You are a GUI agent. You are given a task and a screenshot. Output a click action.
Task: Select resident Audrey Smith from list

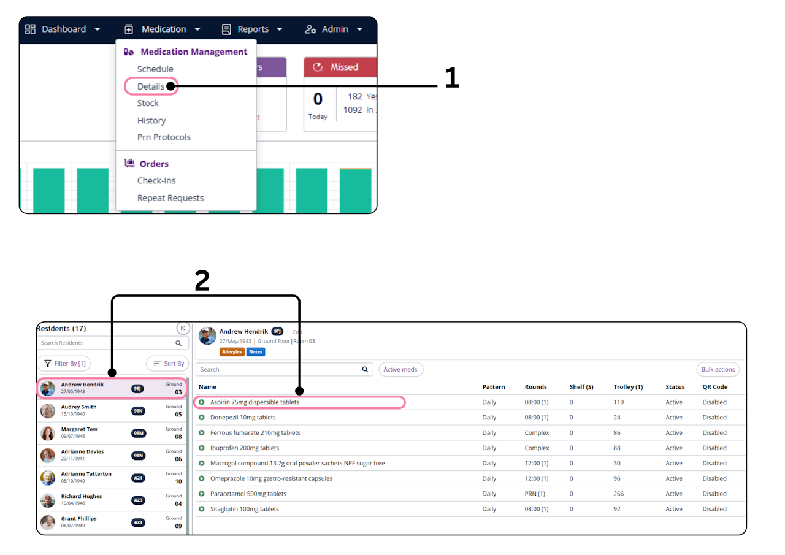(x=112, y=411)
